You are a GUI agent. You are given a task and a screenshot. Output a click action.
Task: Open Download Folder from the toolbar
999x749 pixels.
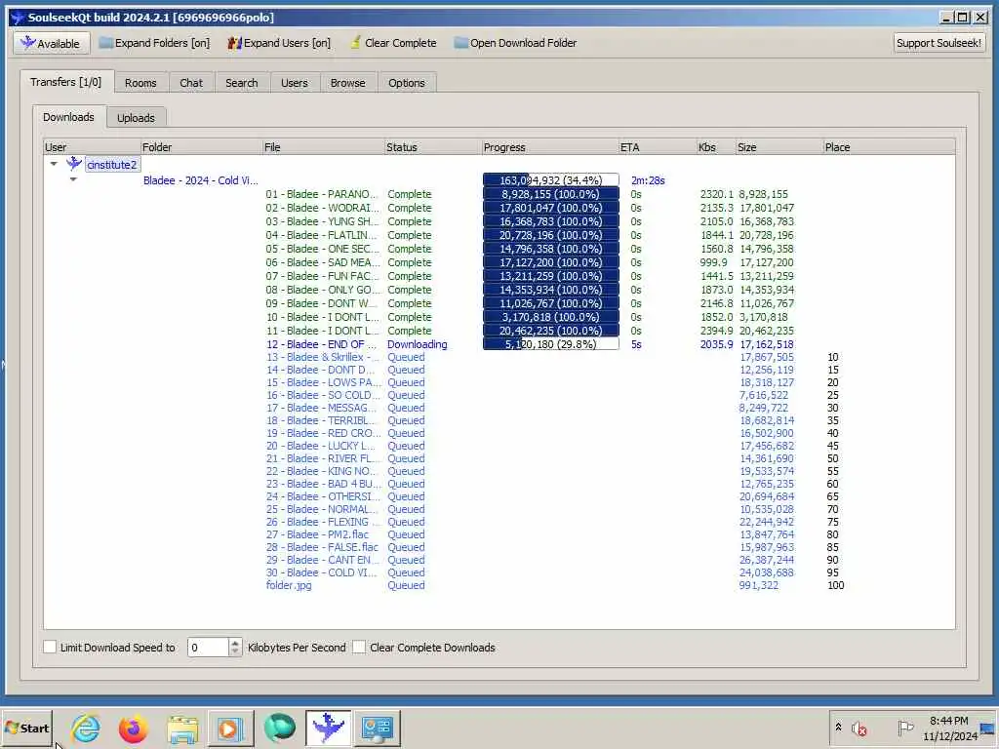pyautogui.click(x=515, y=43)
